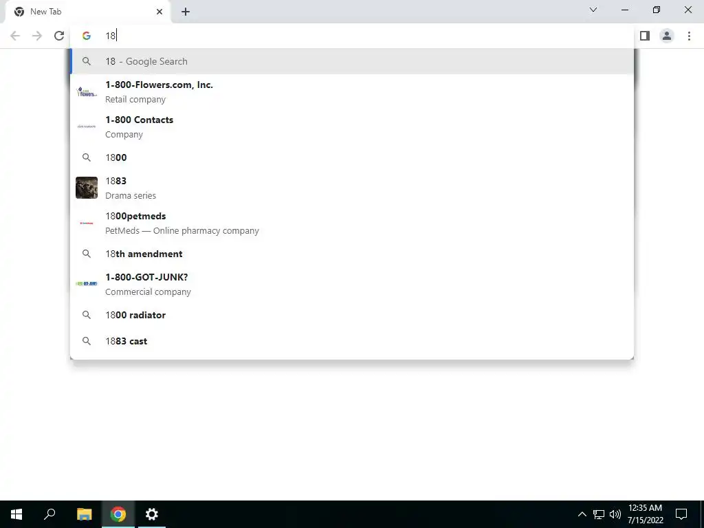Open the notification center icon
Viewport: 704px width, 528px height.
click(681, 514)
